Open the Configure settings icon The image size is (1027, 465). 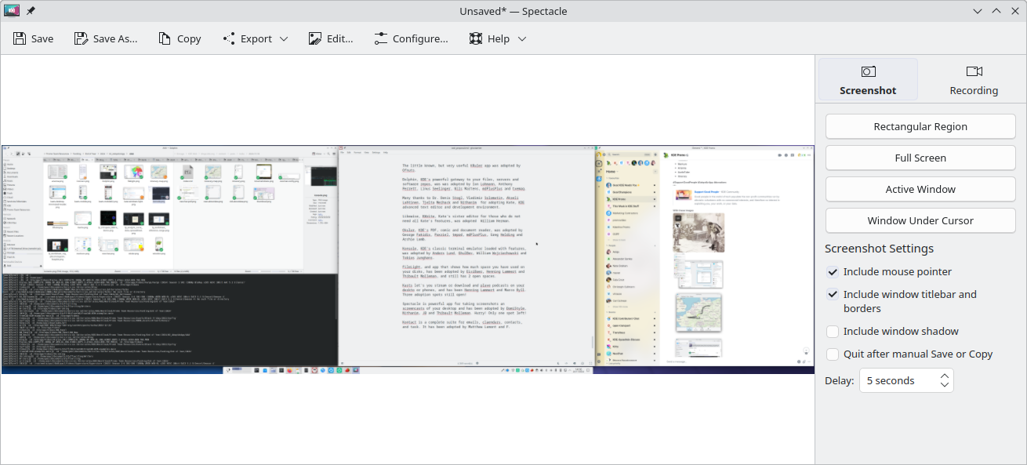(381, 38)
